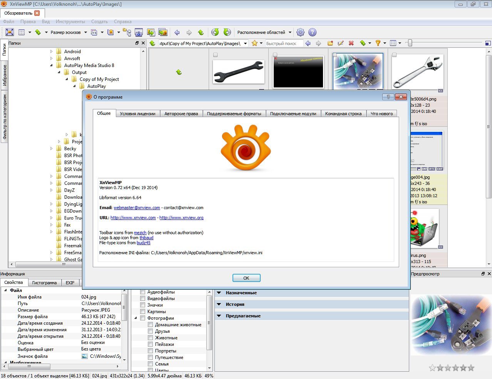Image resolution: width=492 pixels, height=379 pixels.
Task: Click the rename pencil icon in browser toolbar
Action: coord(341,43)
